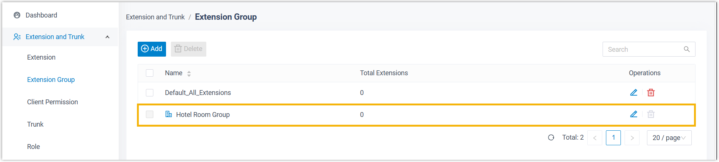Viewport: 719px width, 162px height.
Task: Focus the Search input field
Action: 643,49
